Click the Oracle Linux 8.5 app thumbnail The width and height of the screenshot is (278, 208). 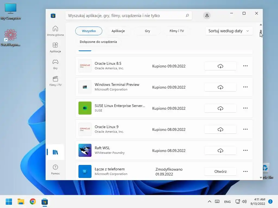[85, 66]
